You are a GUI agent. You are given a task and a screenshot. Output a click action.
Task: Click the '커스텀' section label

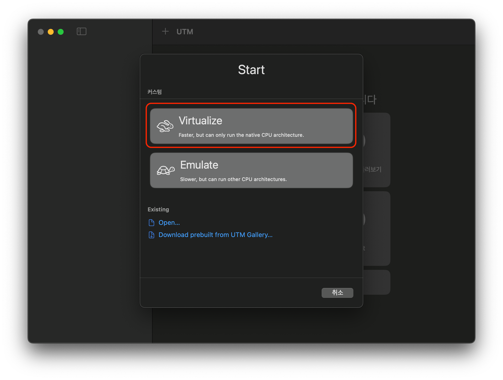154,92
